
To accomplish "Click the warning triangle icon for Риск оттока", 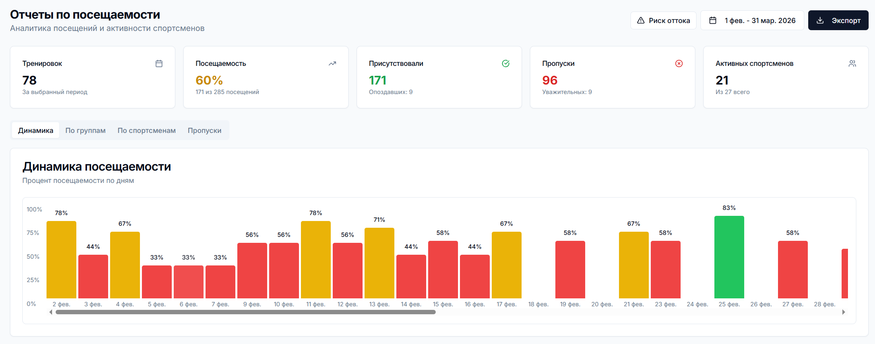I will 641,20.
